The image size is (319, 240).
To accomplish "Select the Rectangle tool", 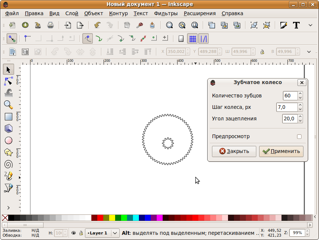I will [8, 117].
